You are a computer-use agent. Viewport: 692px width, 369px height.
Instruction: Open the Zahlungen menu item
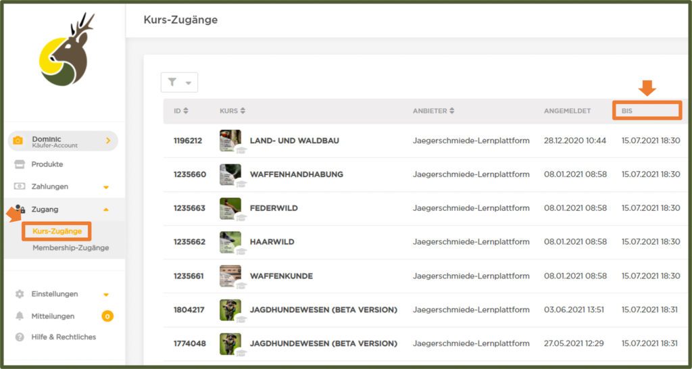coord(50,187)
